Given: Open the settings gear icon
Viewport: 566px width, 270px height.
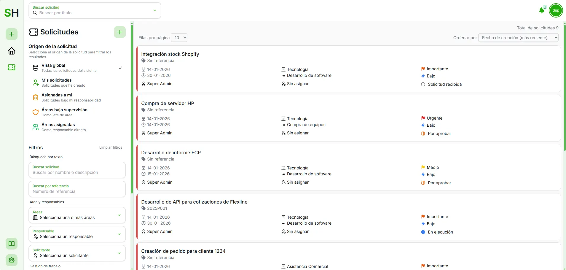Looking at the screenshot, I should tap(12, 260).
